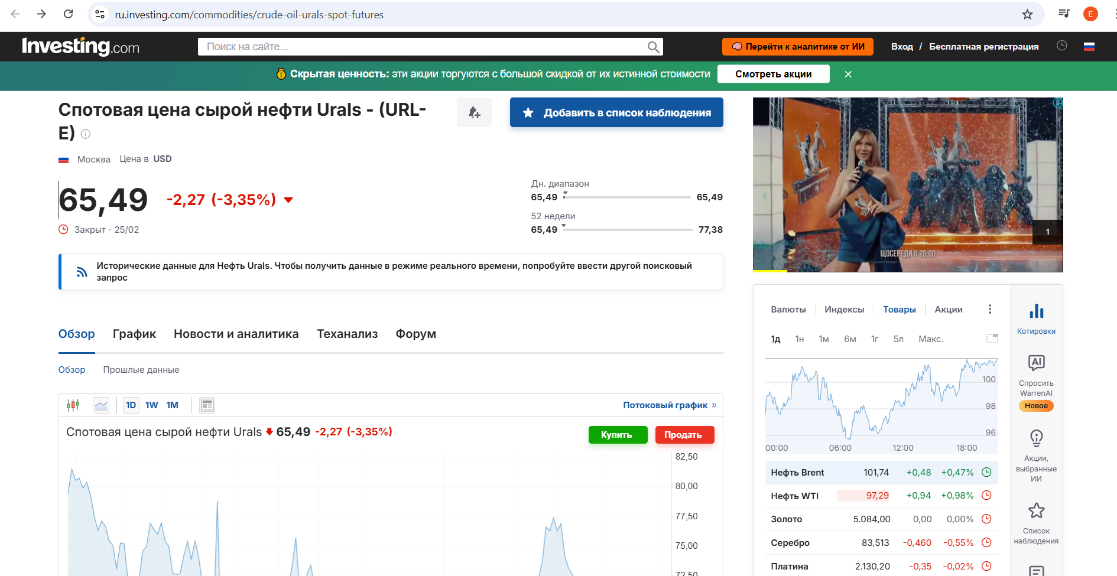Open three-dot menu beside Акции tab
Screen dimensions: 1117x576
tap(990, 310)
